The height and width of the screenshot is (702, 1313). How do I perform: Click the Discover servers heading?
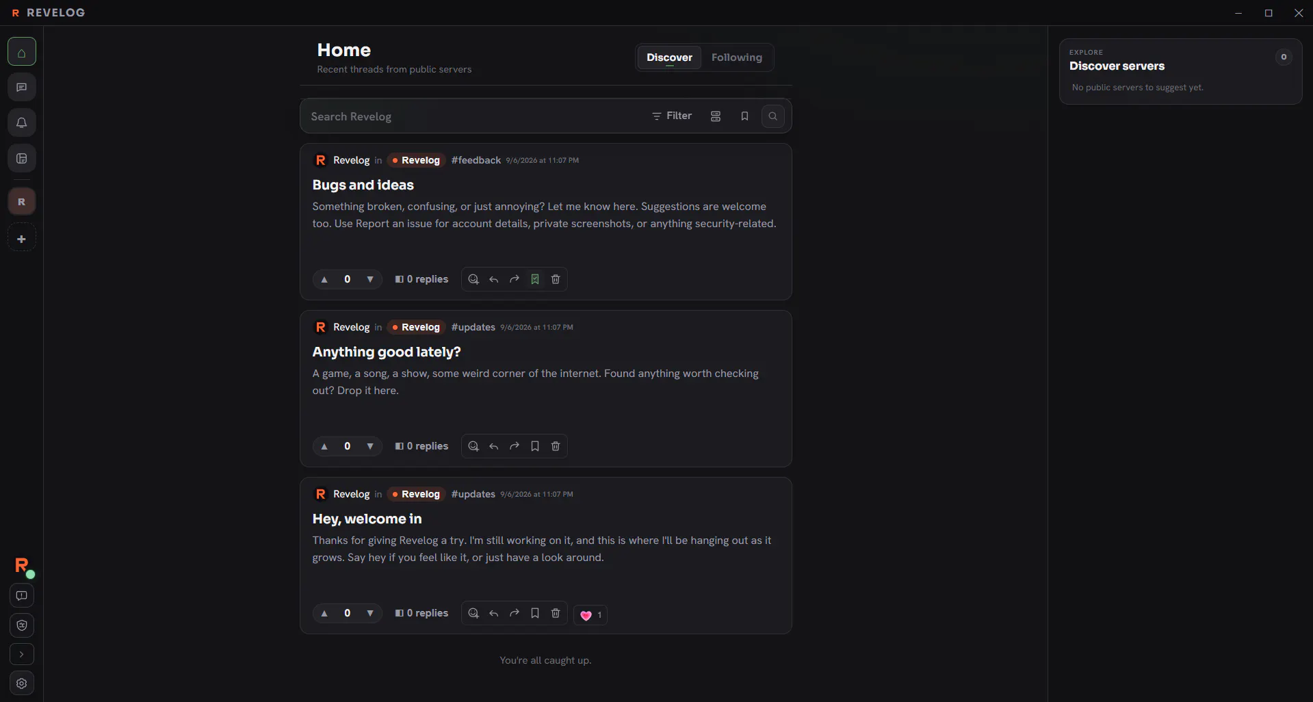(x=1117, y=66)
